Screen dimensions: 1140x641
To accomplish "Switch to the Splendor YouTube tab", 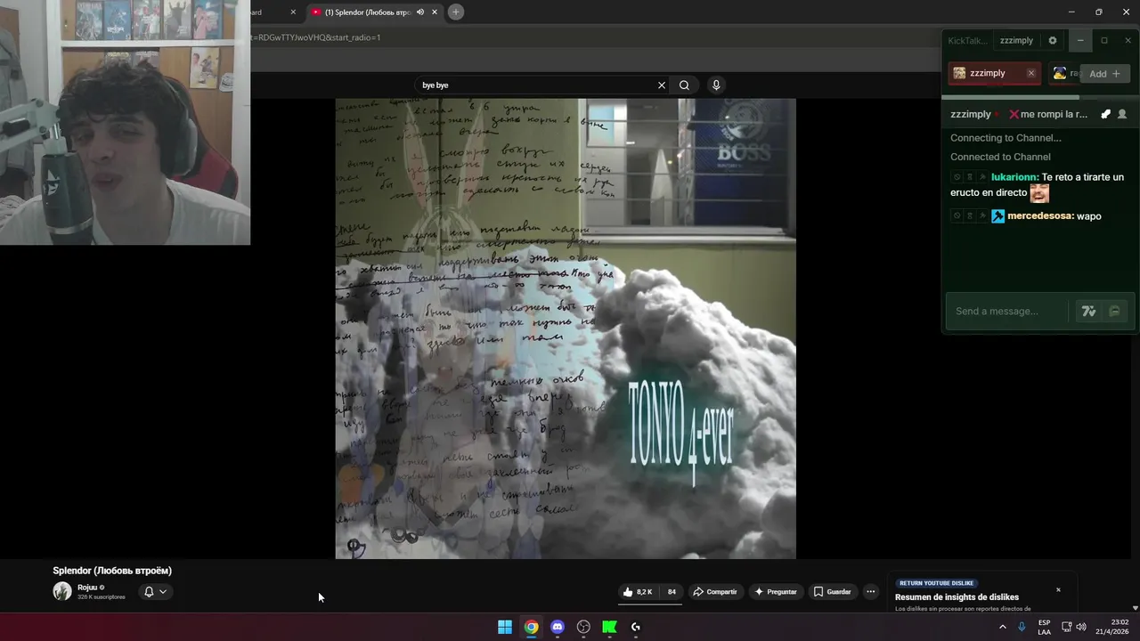I will (x=373, y=12).
